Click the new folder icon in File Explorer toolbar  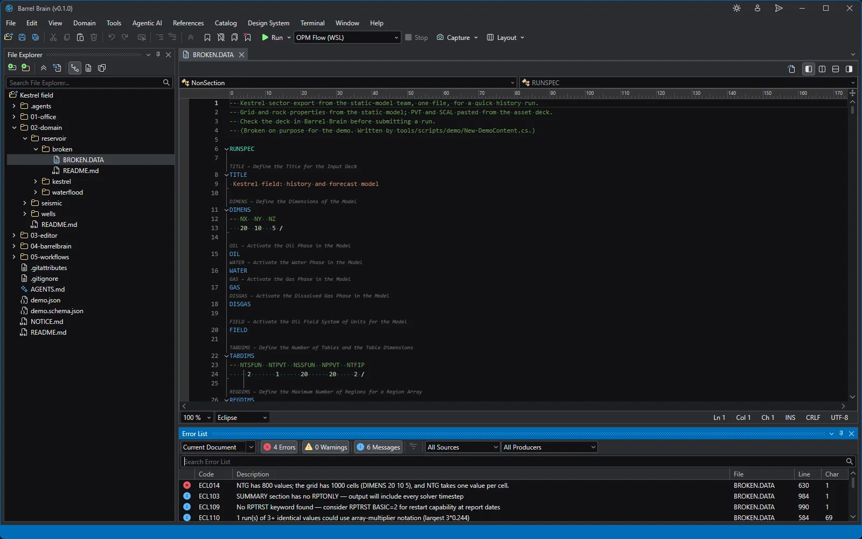coord(25,68)
